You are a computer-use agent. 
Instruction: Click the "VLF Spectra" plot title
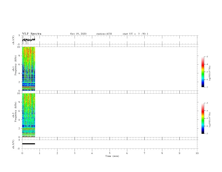click(x=32, y=34)
